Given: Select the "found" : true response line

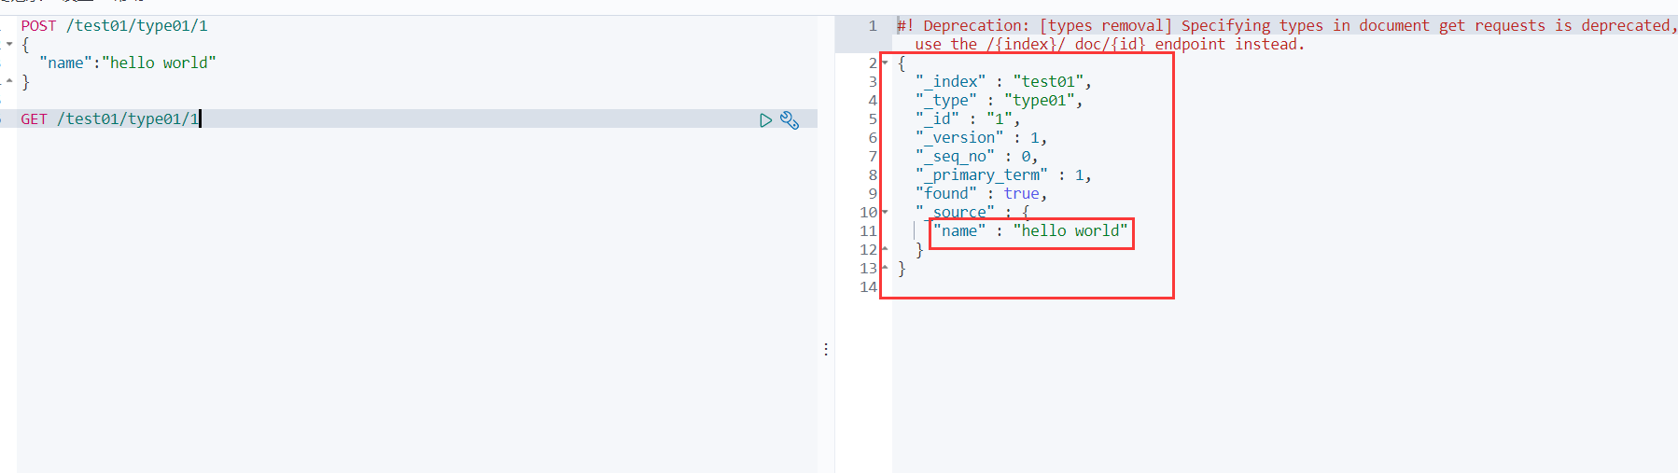Looking at the screenshot, I should pos(981,194).
